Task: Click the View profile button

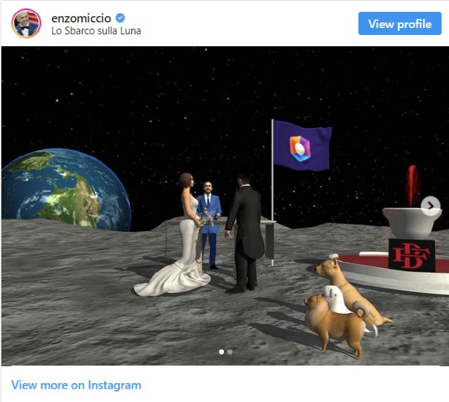Action: tap(400, 24)
